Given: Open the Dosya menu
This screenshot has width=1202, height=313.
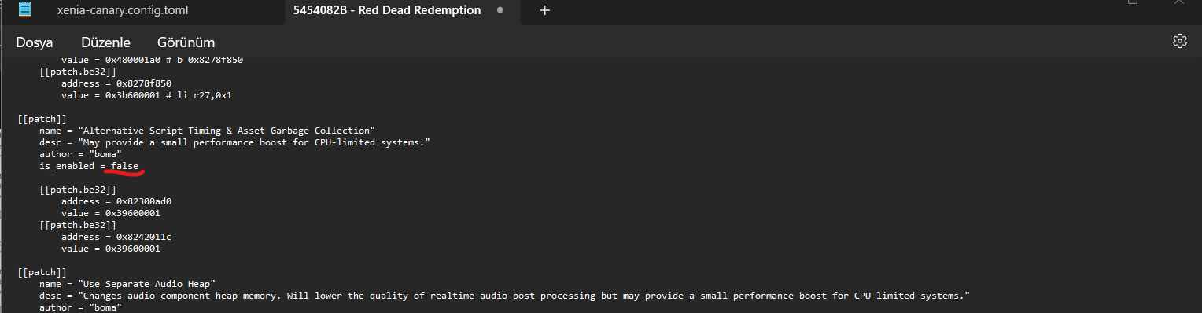Looking at the screenshot, I should tap(35, 42).
